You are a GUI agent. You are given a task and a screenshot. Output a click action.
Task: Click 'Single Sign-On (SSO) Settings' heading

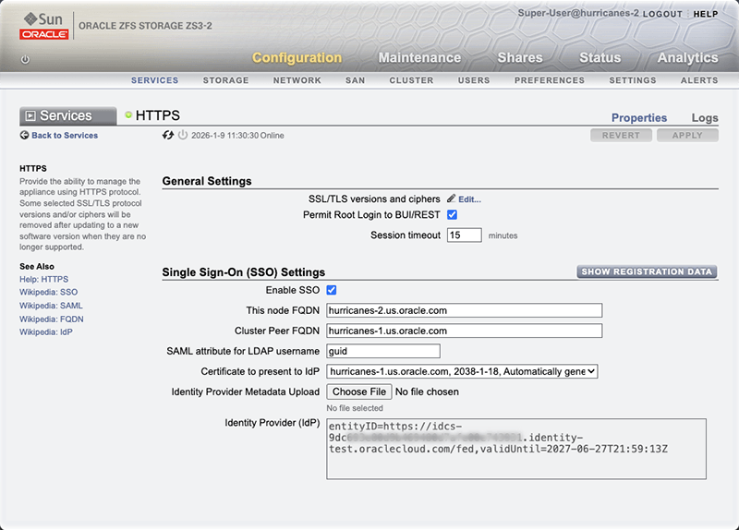(244, 272)
